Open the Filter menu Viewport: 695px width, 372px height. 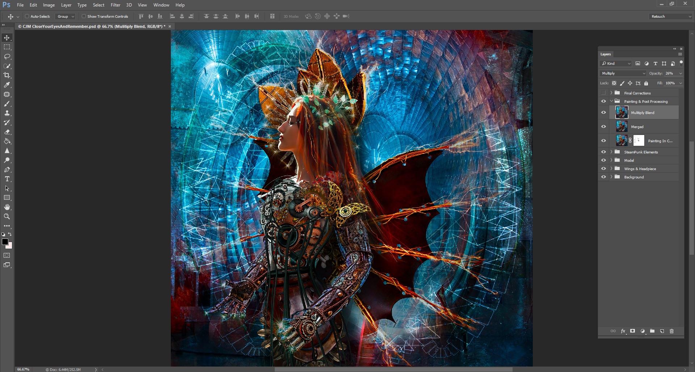point(115,5)
